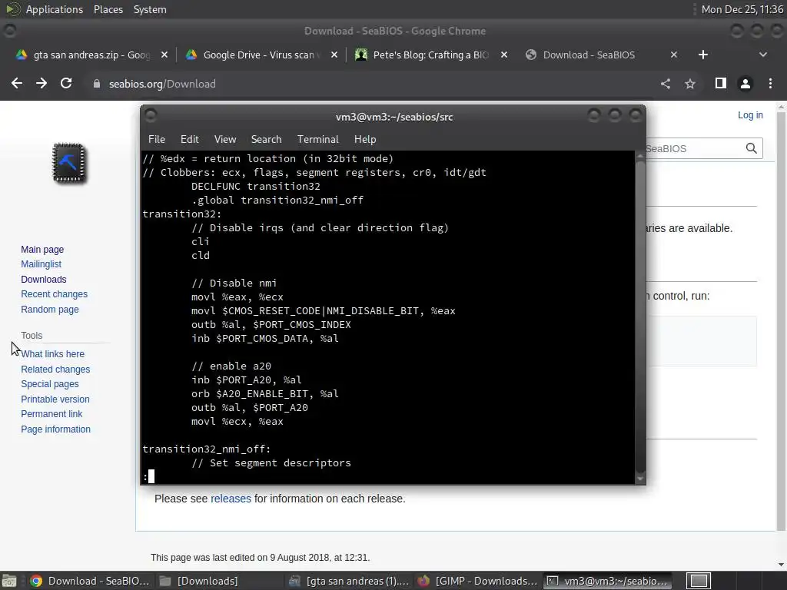Click Chrome's forward navigation arrow

(42, 83)
